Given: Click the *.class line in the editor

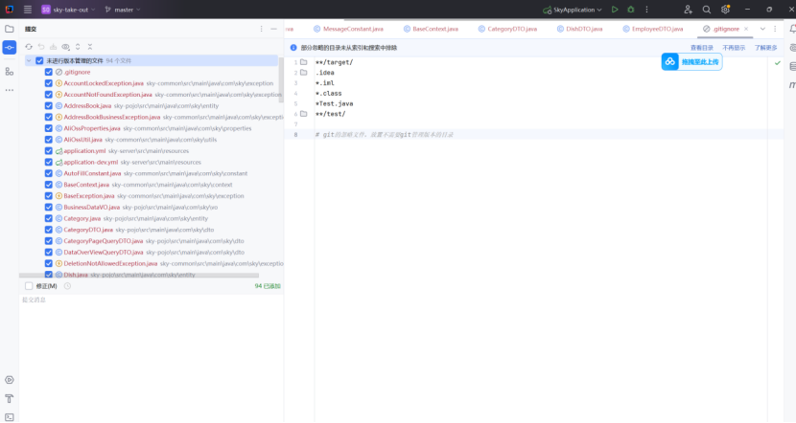Looking at the screenshot, I should click(x=328, y=94).
